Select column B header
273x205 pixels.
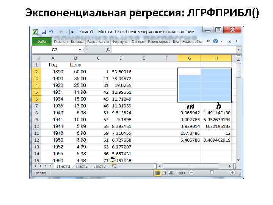(75, 58)
